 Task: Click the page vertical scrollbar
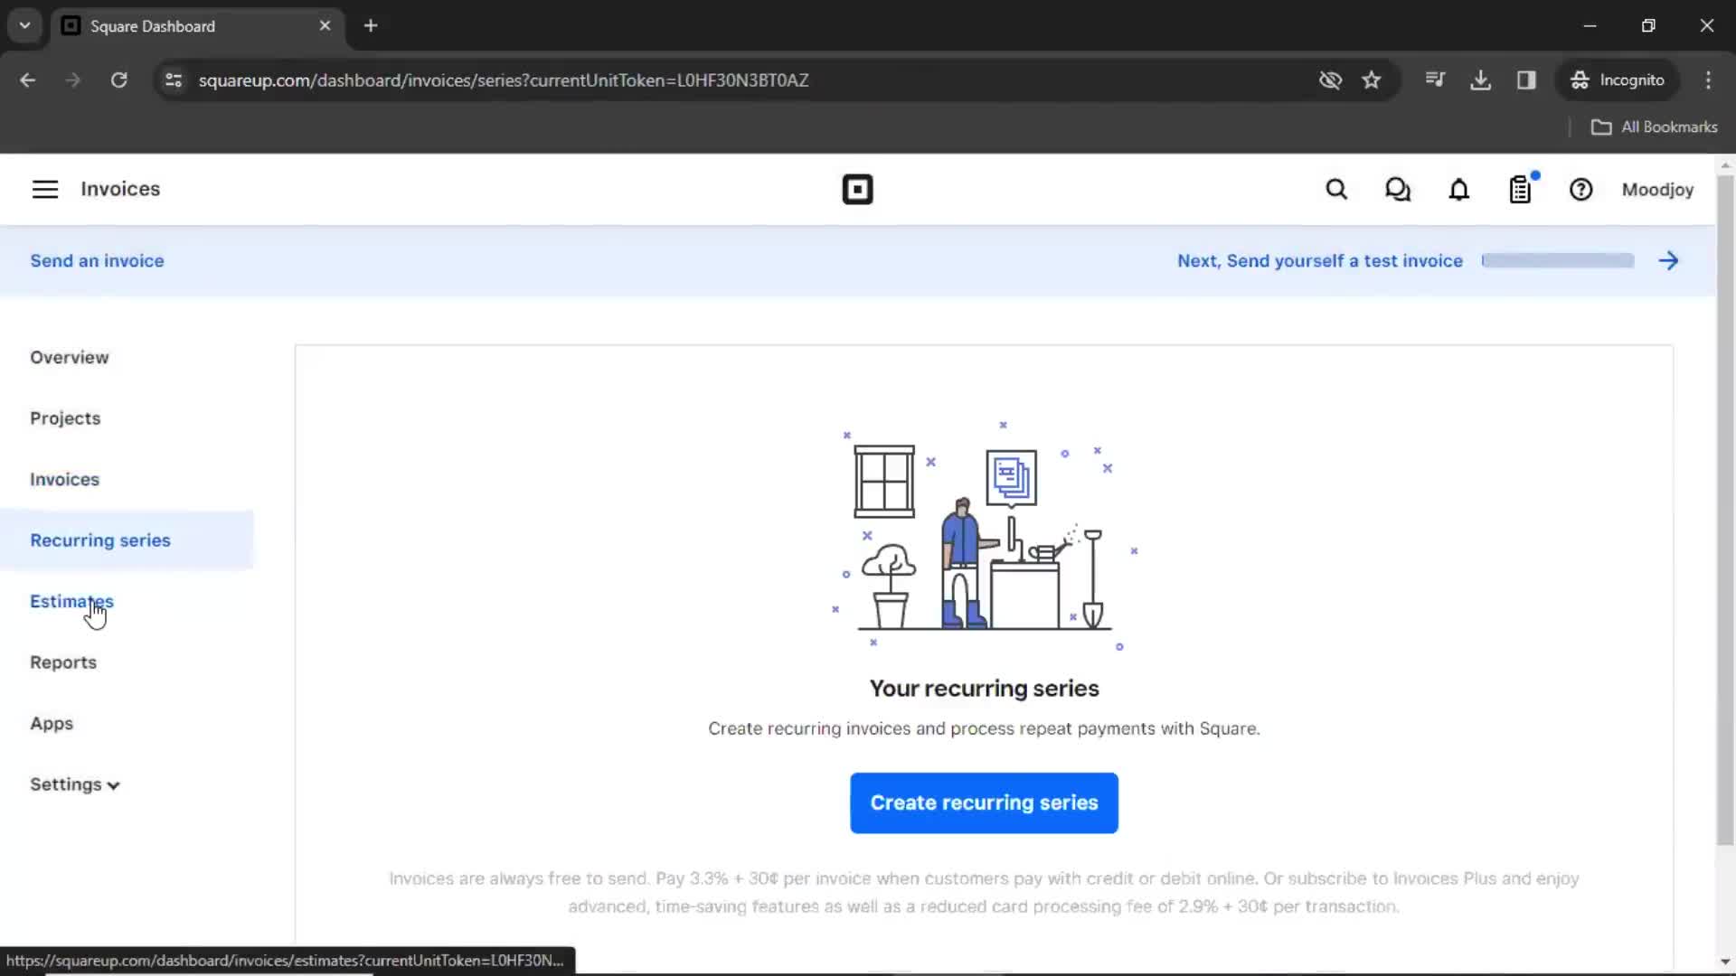tap(1725, 511)
